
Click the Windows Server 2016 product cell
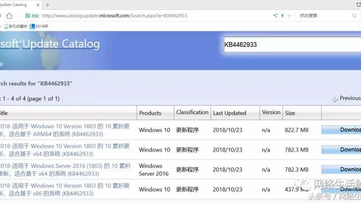[x=154, y=170]
